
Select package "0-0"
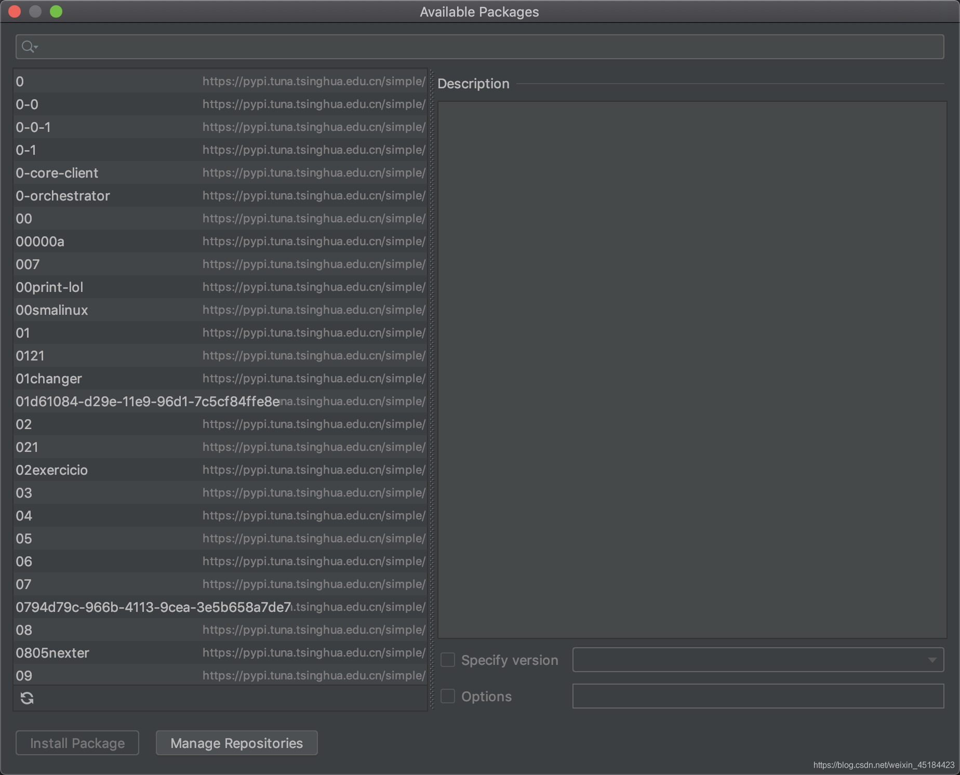tap(220, 104)
